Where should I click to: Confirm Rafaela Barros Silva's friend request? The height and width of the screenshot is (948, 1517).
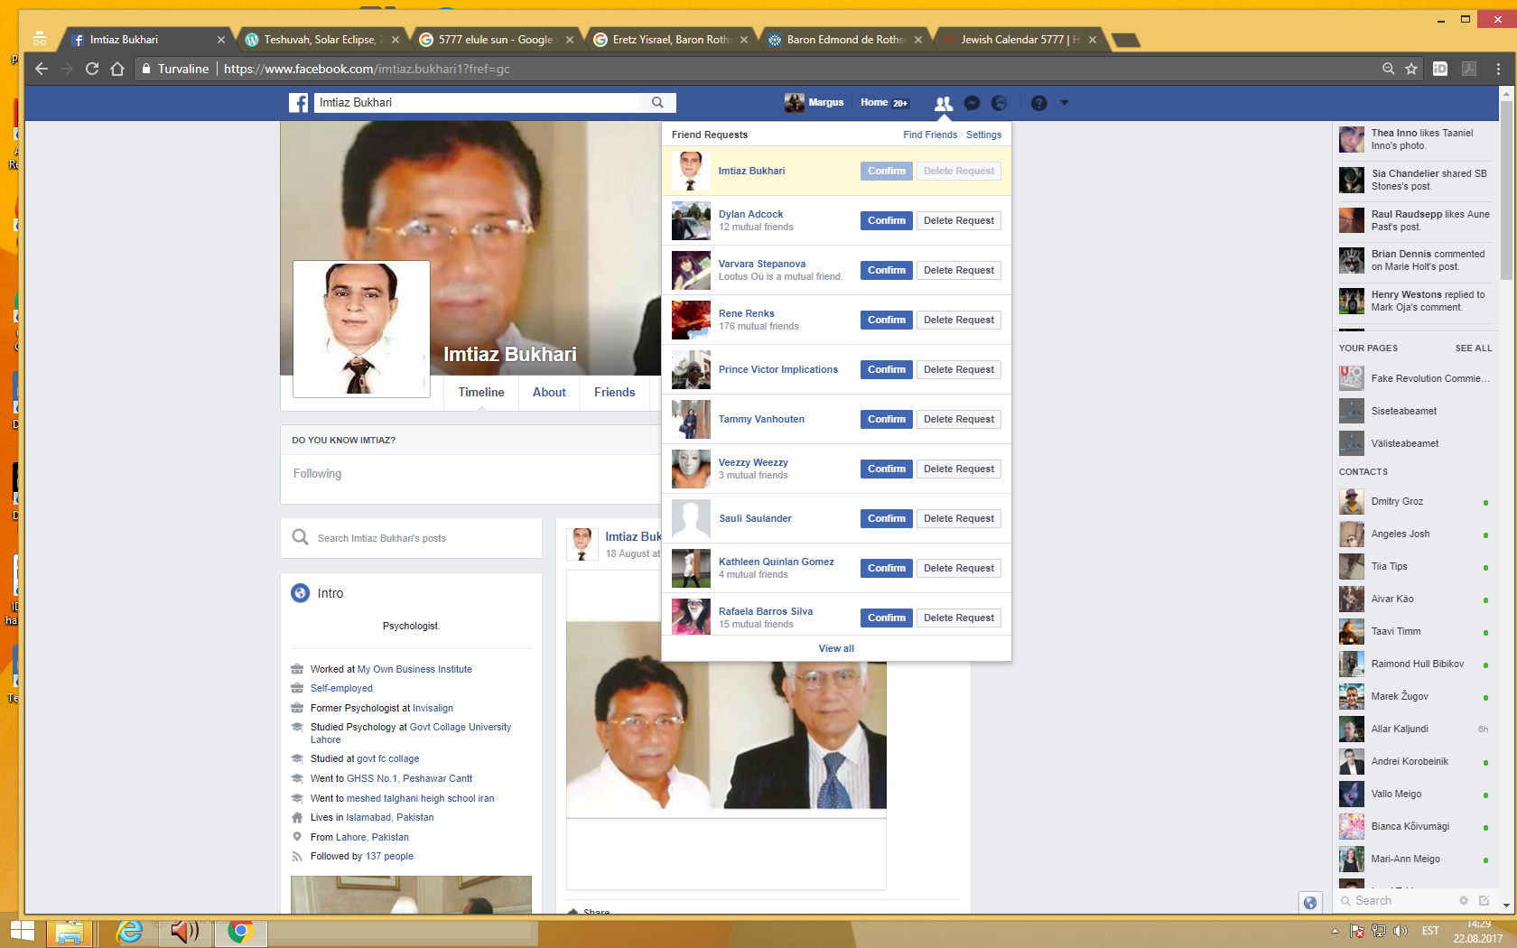pyautogui.click(x=887, y=618)
